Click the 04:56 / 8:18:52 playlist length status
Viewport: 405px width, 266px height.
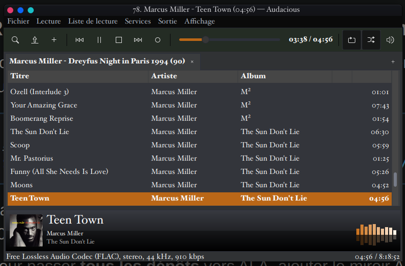click(x=377, y=257)
